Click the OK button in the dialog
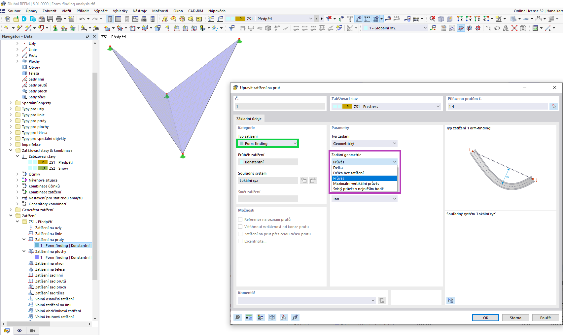The height and width of the screenshot is (335, 563). click(x=485, y=317)
